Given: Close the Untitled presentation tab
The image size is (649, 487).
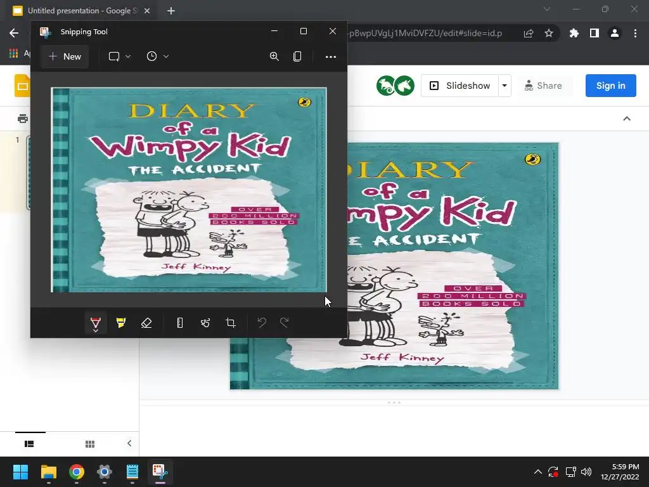Looking at the screenshot, I should click(147, 11).
